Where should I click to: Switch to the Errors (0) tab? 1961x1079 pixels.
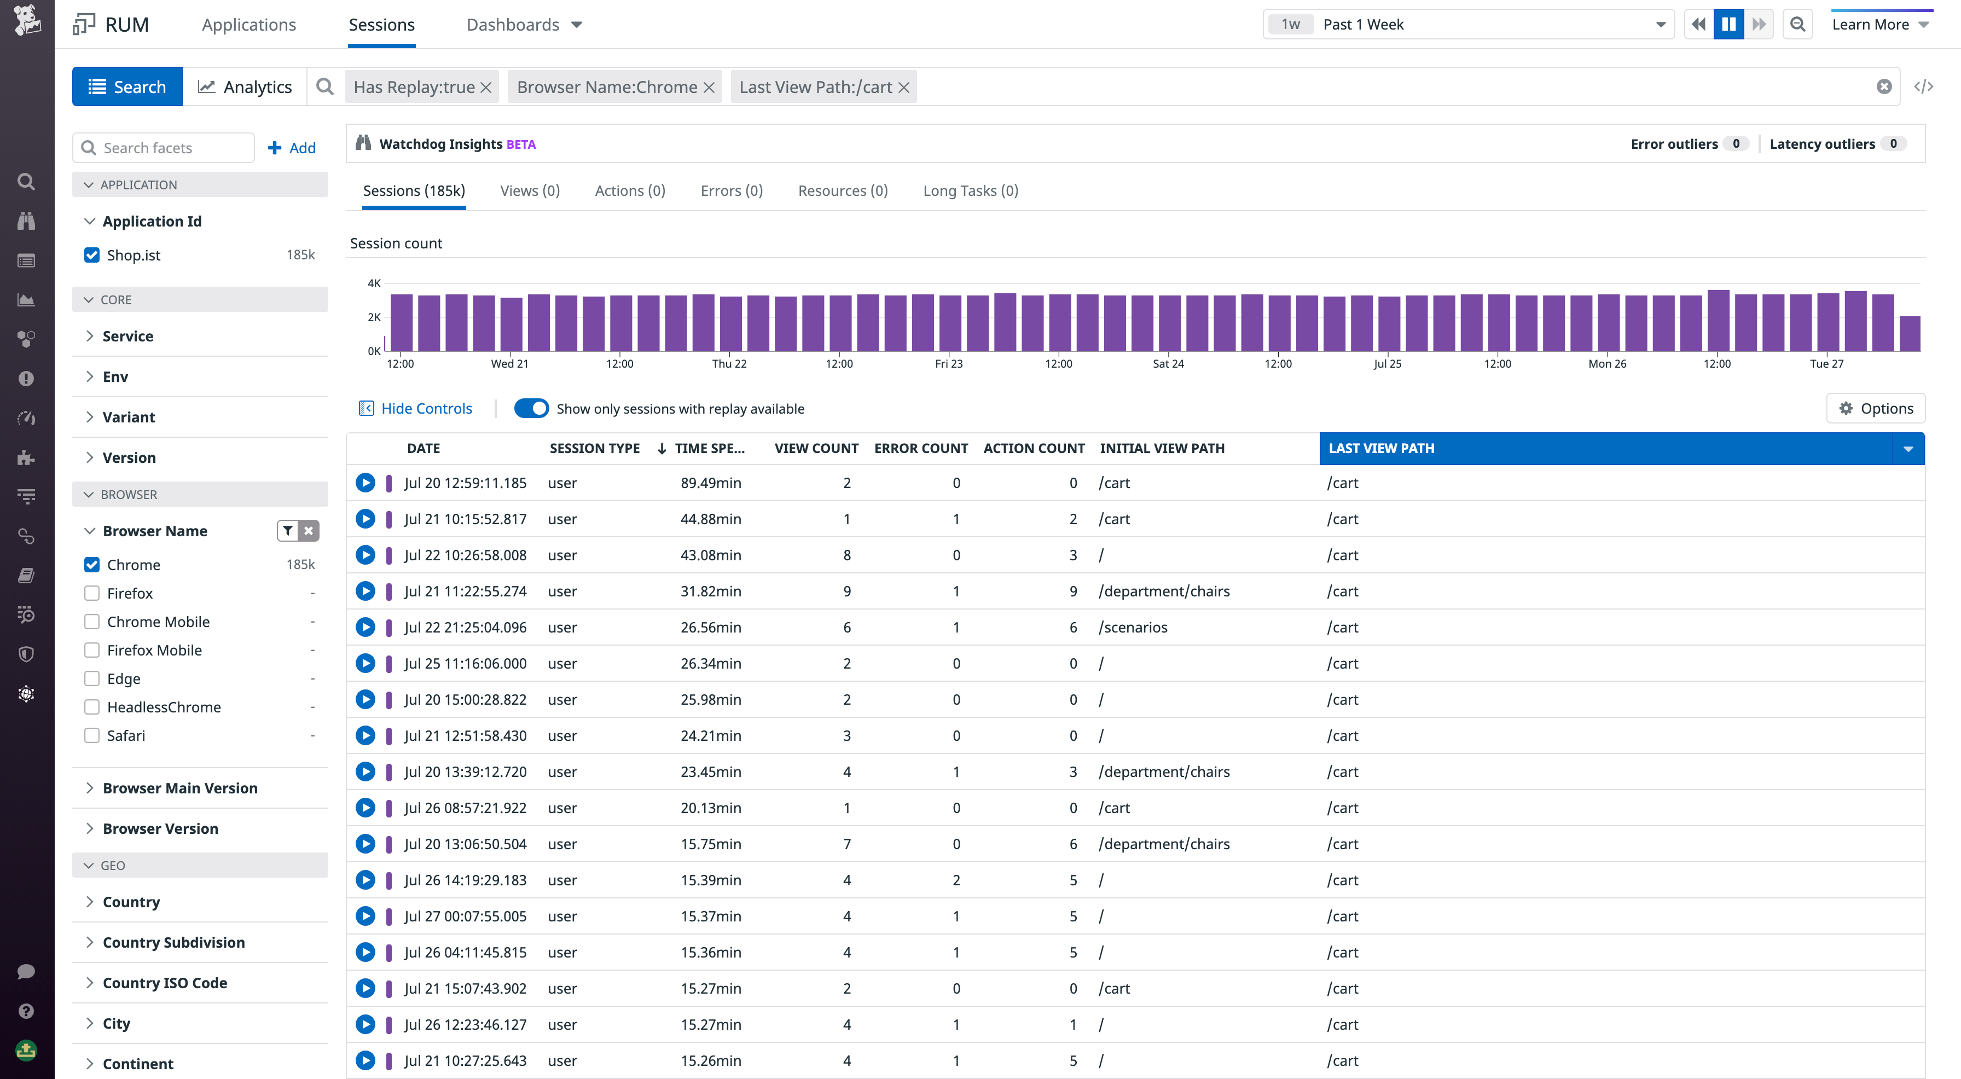[x=730, y=190]
